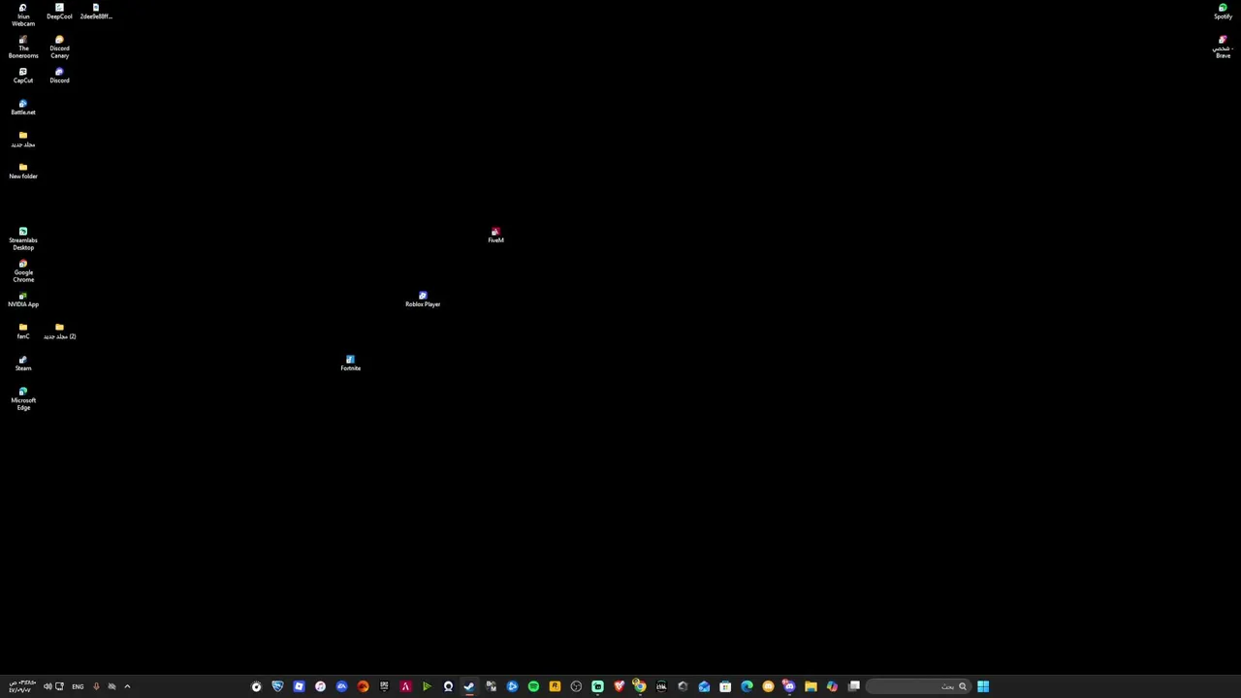Switch to Steam in the taskbar
This screenshot has height=698, width=1241.
pyautogui.click(x=469, y=686)
